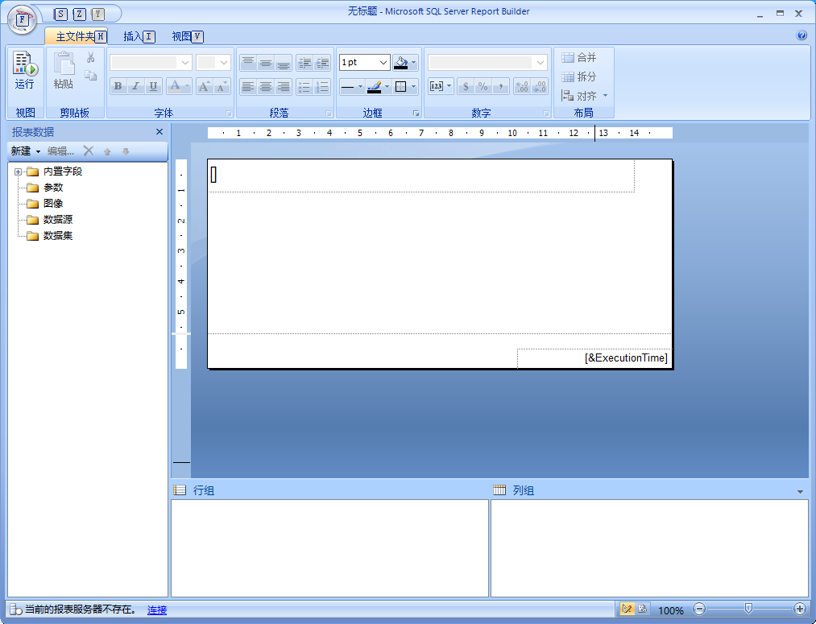Viewport: 816px width, 624px height.
Task: Click the [&ExecutionTime] footer text box
Action: pyautogui.click(x=594, y=357)
